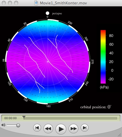Click the kPa color scale bar
The height and width of the screenshot is (137, 122).
tap(103, 57)
